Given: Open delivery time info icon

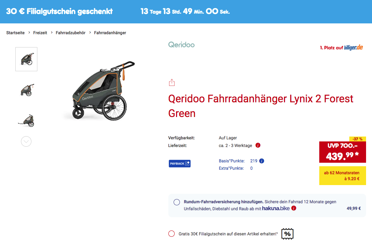Looking at the screenshot, I should click(x=258, y=145).
